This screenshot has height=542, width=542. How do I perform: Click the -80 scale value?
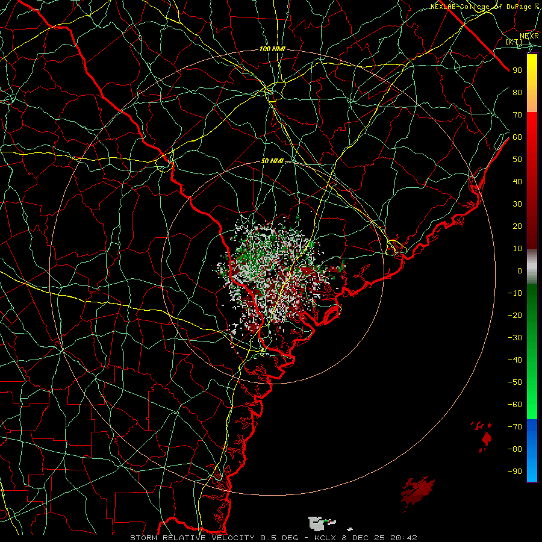coord(515,449)
